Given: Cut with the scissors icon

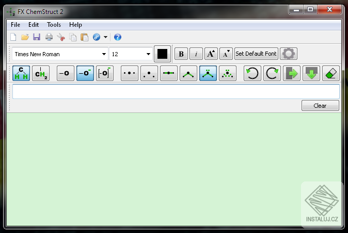Looking at the screenshot, I should (x=61, y=37).
